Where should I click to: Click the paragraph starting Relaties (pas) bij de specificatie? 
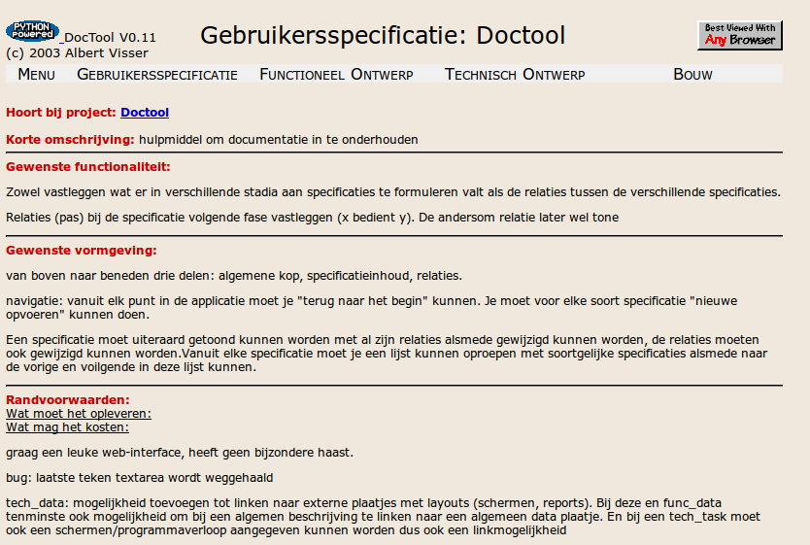click(x=312, y=218)
